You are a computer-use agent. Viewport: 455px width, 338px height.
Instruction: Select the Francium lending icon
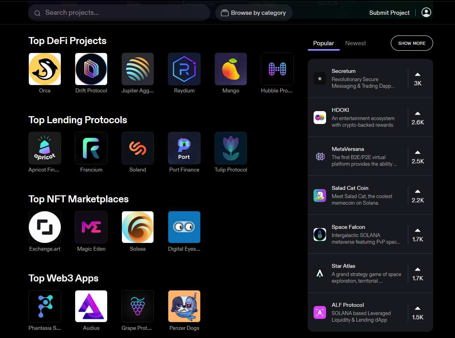pyautogui.click(x=91, y=148)
